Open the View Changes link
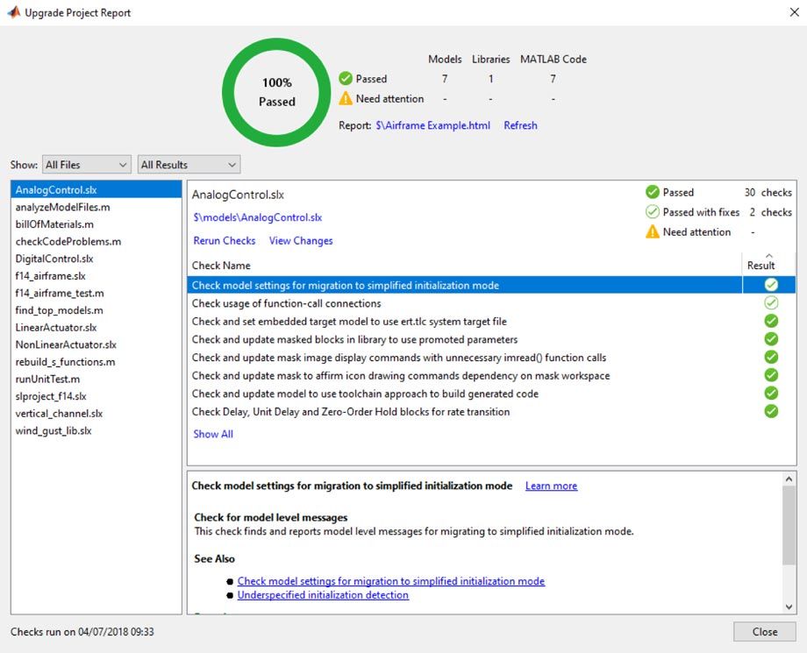807x653 pixels. [x=301, y=241]
